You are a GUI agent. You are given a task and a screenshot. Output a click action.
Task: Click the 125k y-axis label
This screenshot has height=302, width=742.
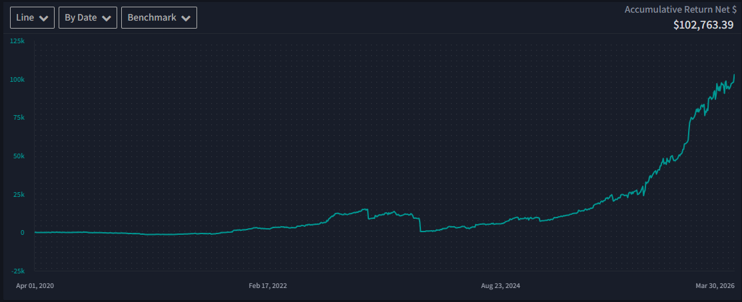(17, 42)
